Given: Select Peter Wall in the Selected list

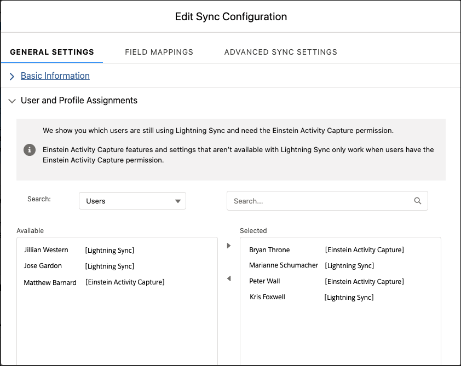Looking at the screenshot, I should pyautogui.click(x=264, y=281).
